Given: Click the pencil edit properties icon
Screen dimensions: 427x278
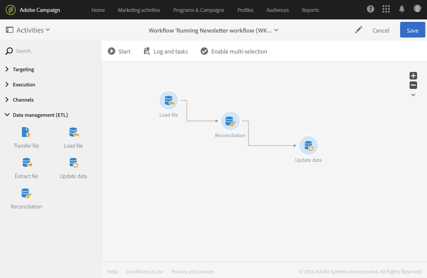Looking at the screenshot, I should pos(358,30).
